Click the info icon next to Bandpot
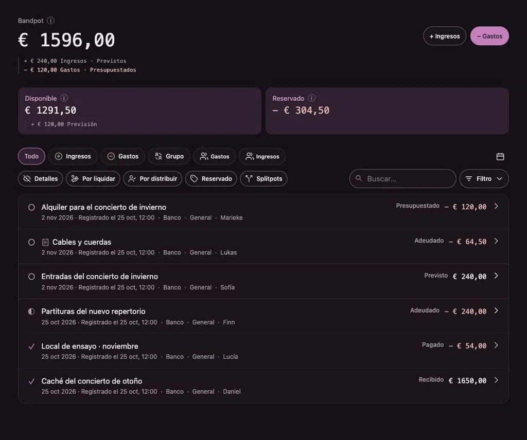527x440 pixels. (50, 21)
